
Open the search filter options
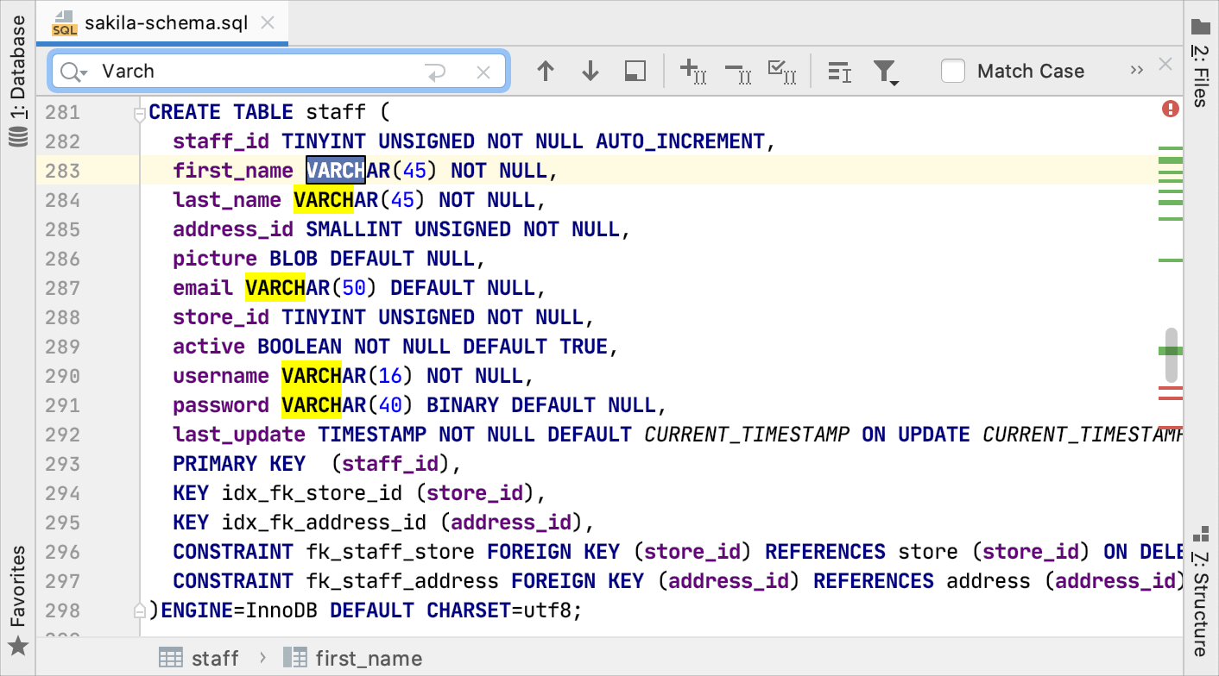pos(886,71)
